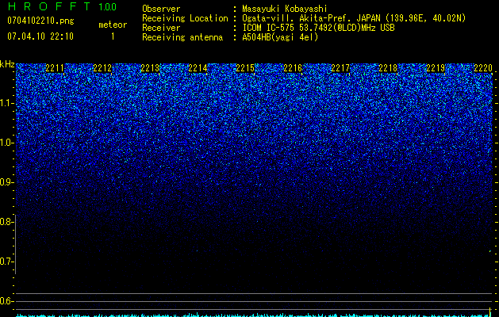Click the cyan signal level trace at bottom
Viewport: 499px width, 317px height.
pyautogui.click(x=254, y=315)
